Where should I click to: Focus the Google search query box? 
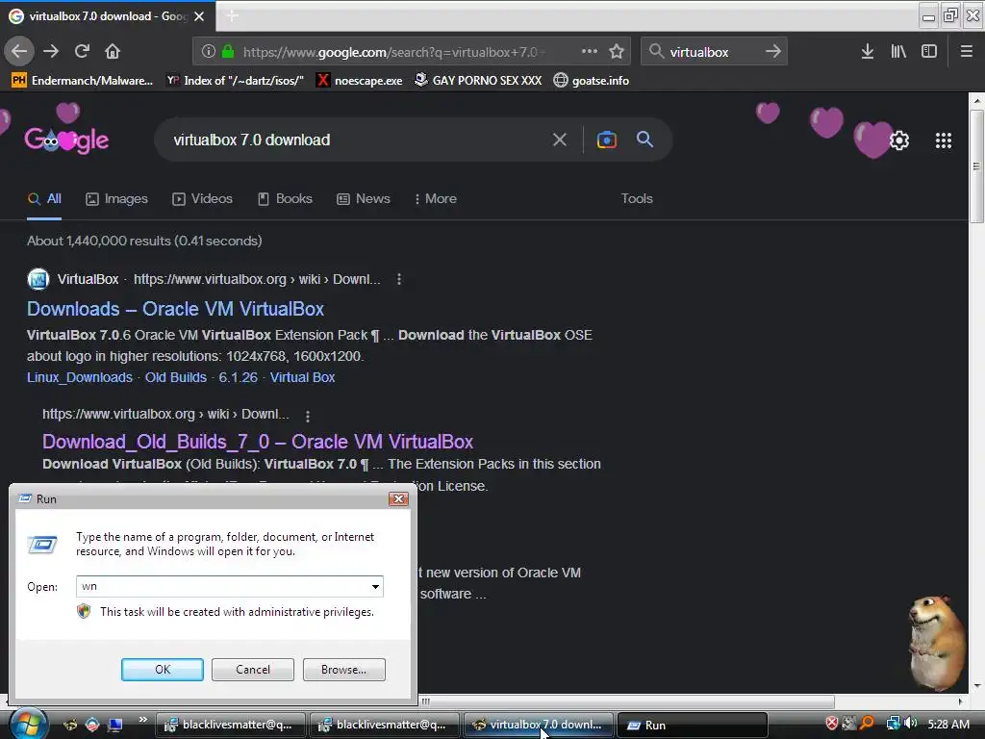coord(355,140)
